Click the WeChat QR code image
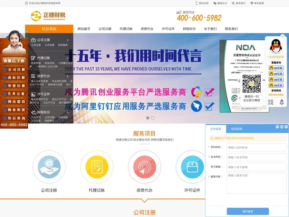Viewport: 289px width, 217px height. 252,84
